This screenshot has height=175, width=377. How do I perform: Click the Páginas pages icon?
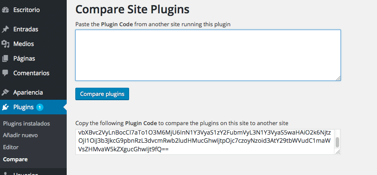5,58
